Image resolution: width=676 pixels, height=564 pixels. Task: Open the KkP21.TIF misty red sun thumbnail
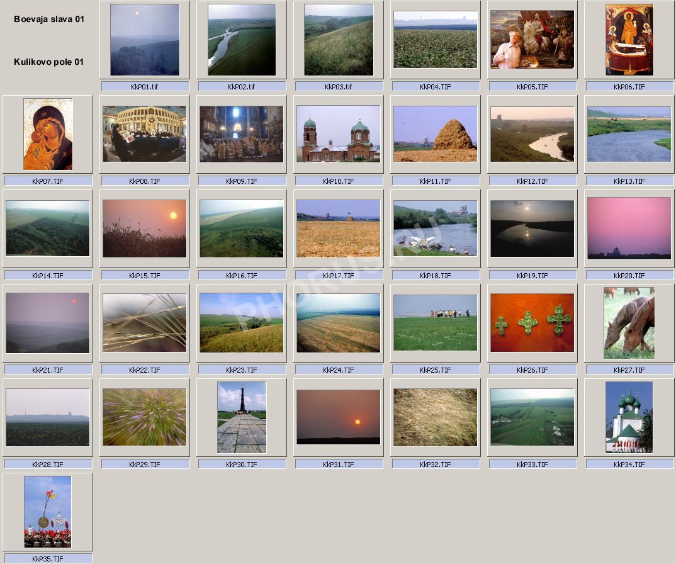[48, 323]
